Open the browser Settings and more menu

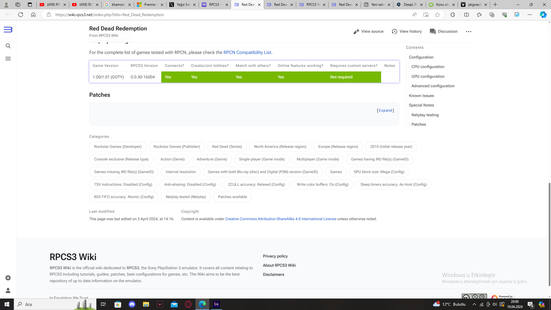coord(530,15)
